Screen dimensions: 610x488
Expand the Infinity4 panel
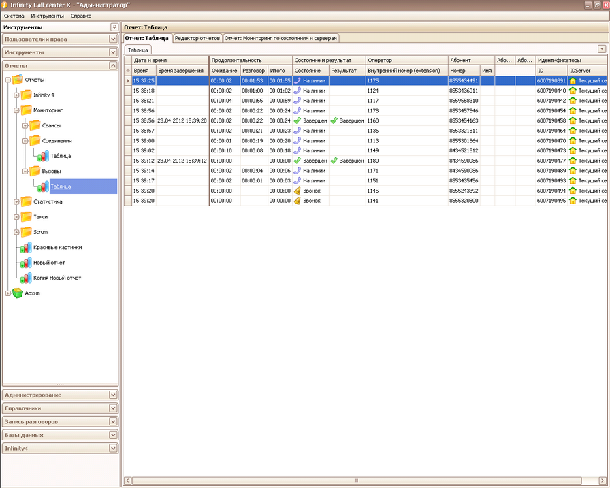click(x=113, y=449)
